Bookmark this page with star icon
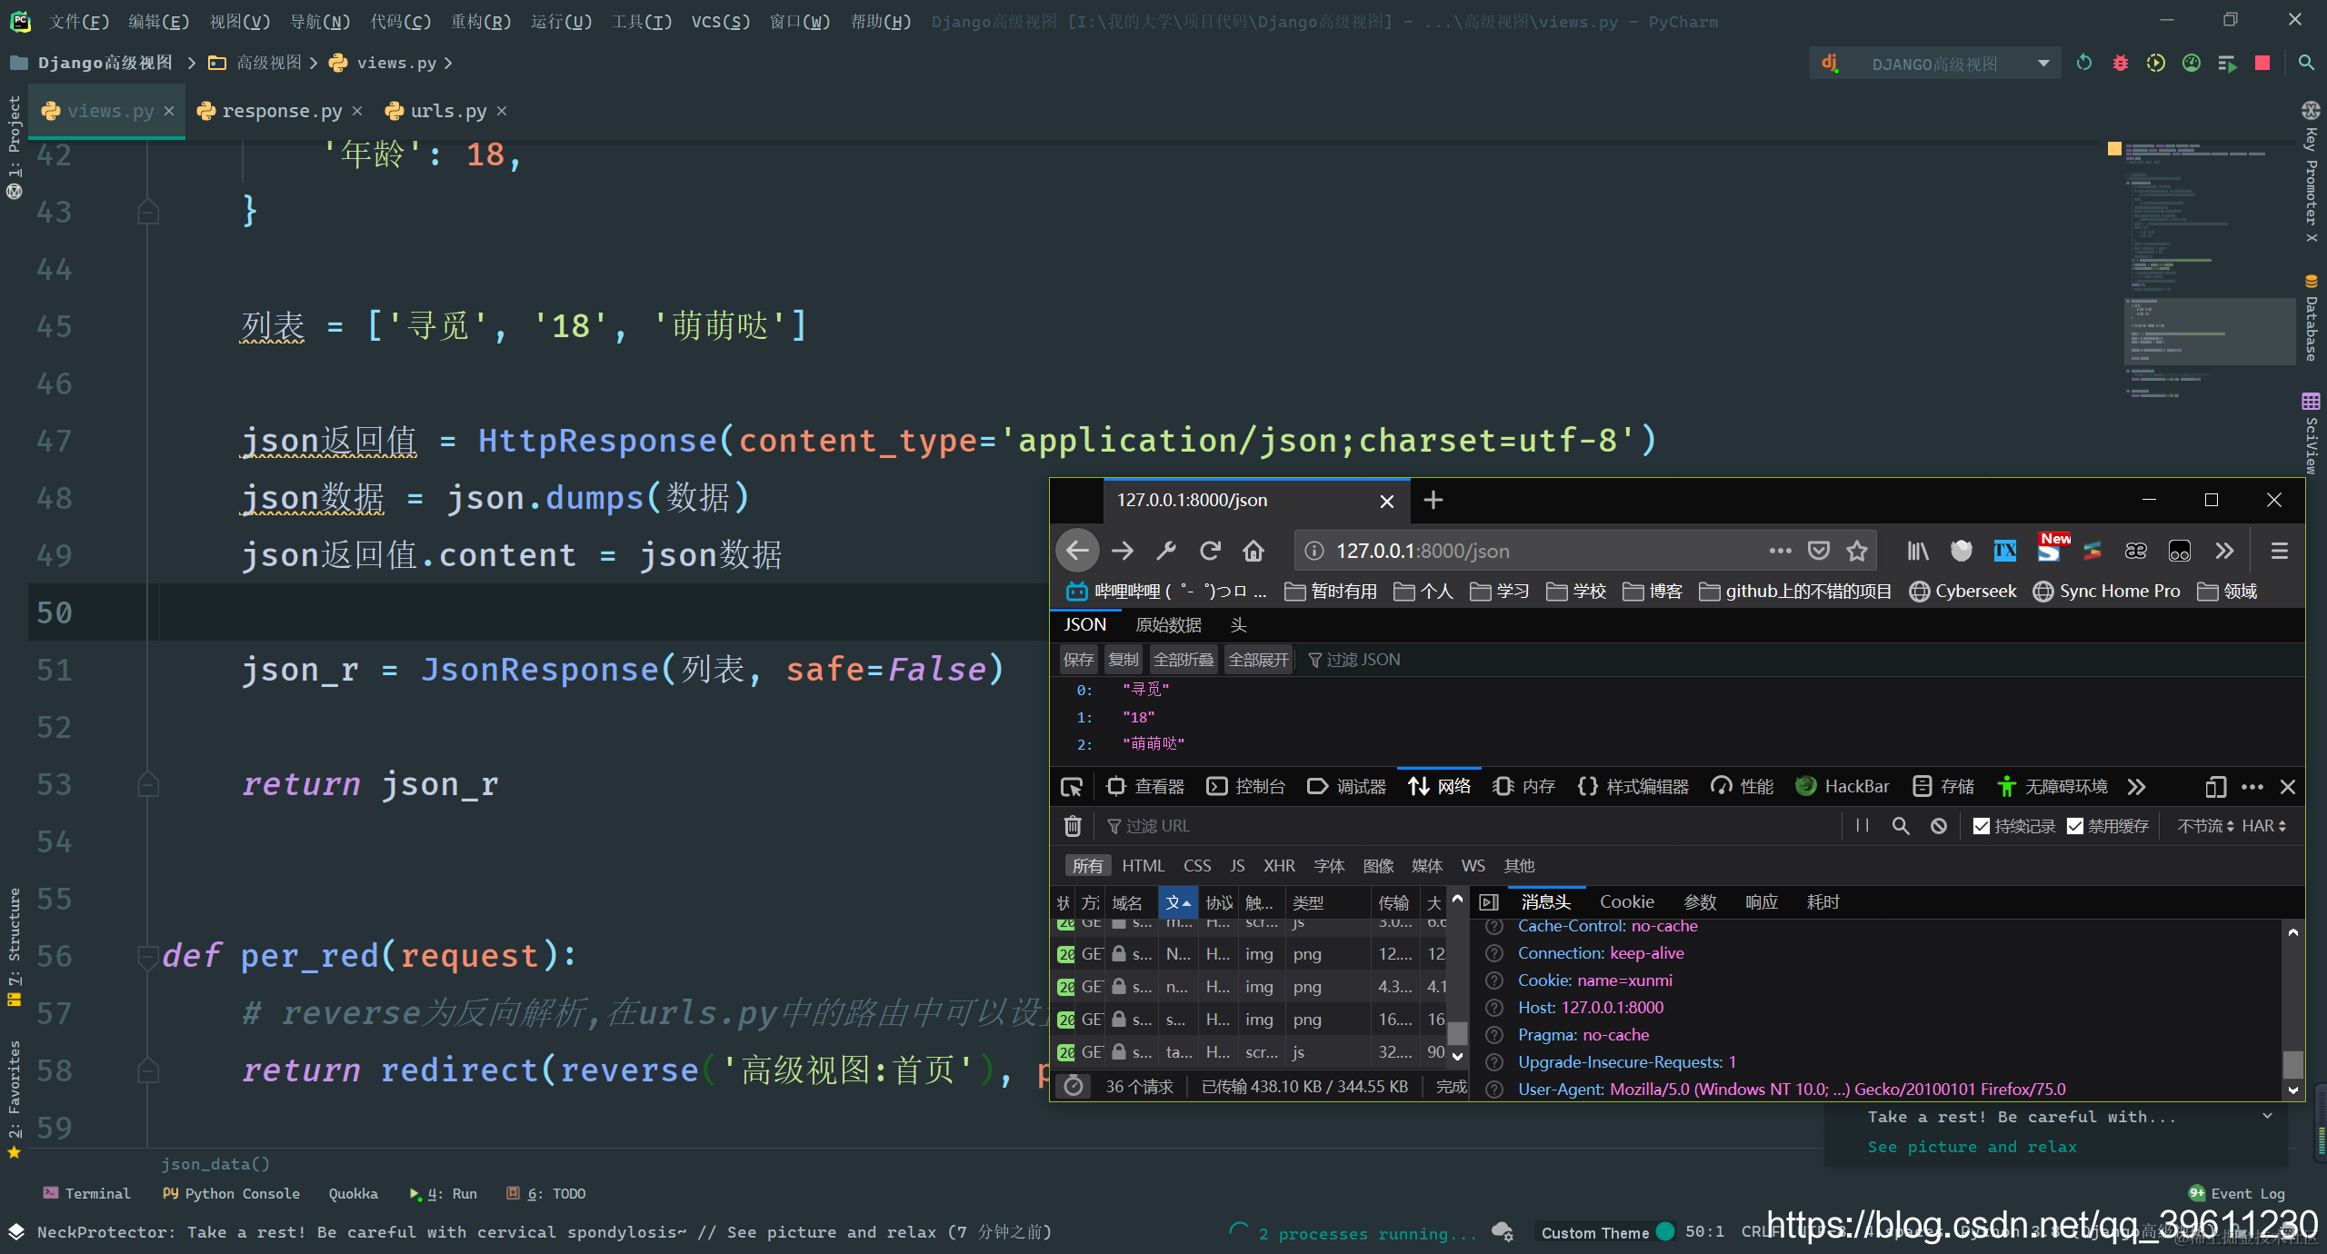Screen dimensions: 2327x1254 point(1857,551)
